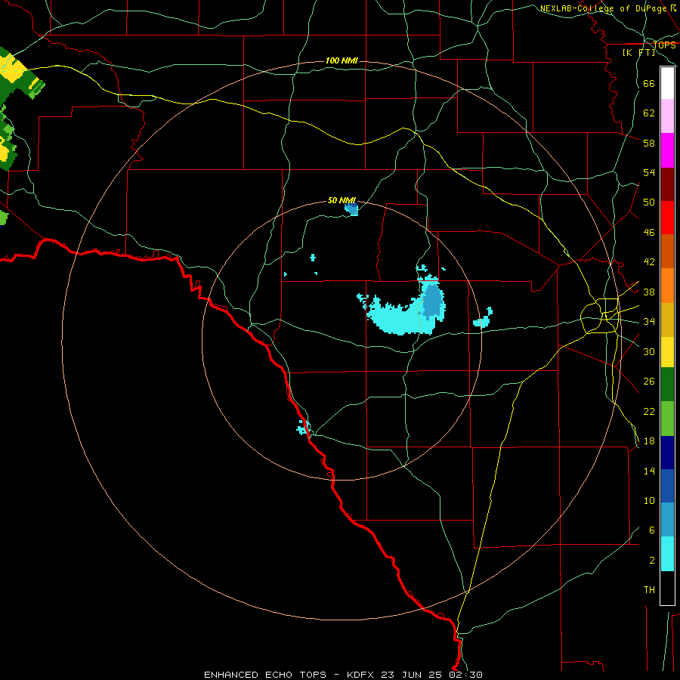Click the 02:30 timestamp text
The height and width of the screenshot is (680, 680).
click(466, 675)
